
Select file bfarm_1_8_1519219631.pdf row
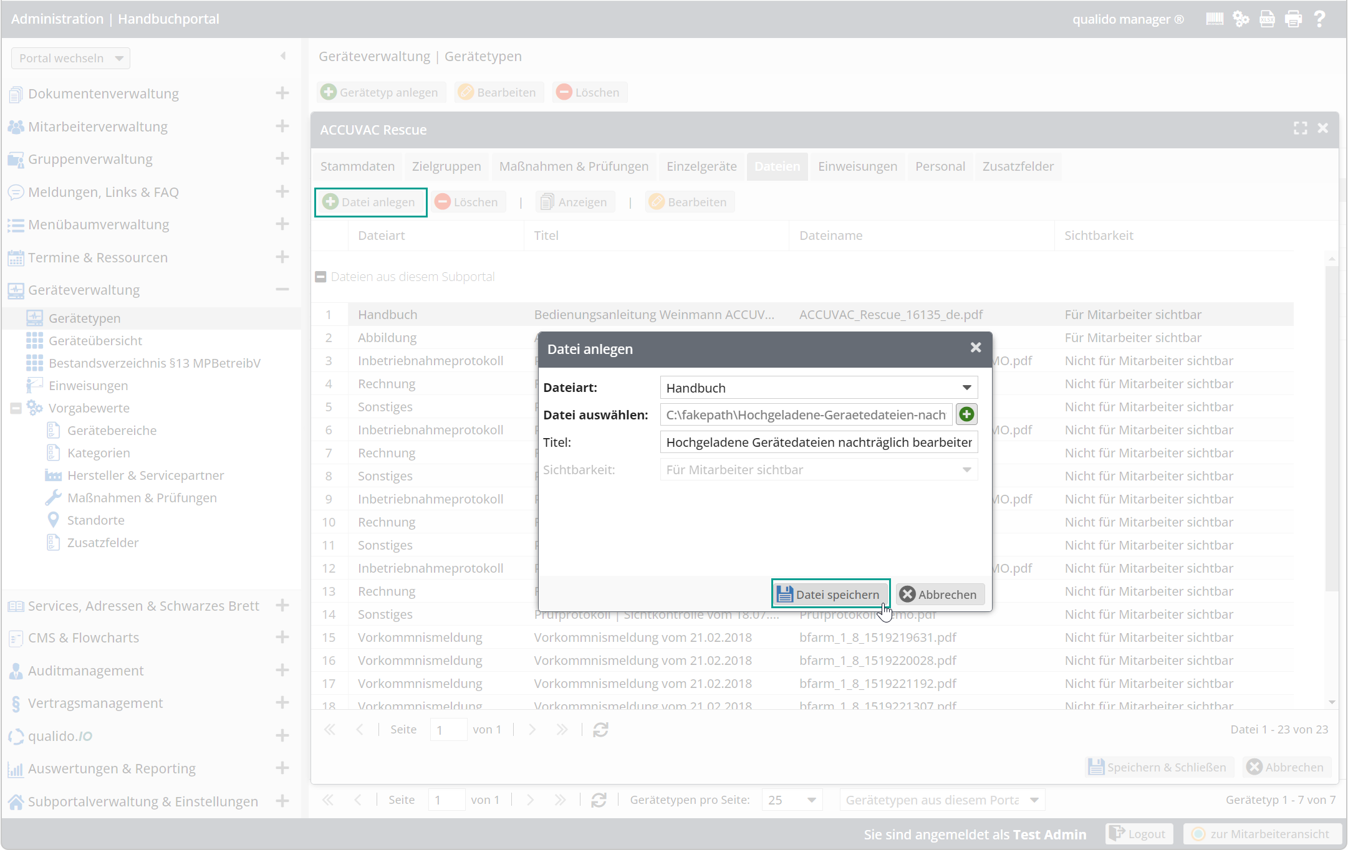pyautogui.click(x=802, y=637)
